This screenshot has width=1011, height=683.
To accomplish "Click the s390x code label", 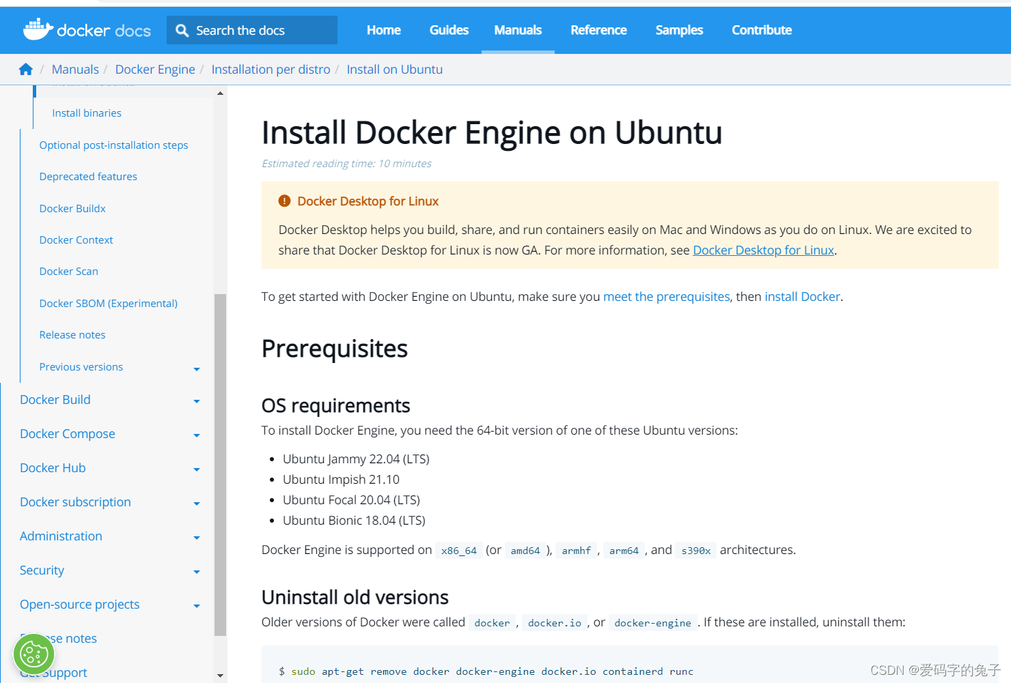I will click(x=696, y=551).
